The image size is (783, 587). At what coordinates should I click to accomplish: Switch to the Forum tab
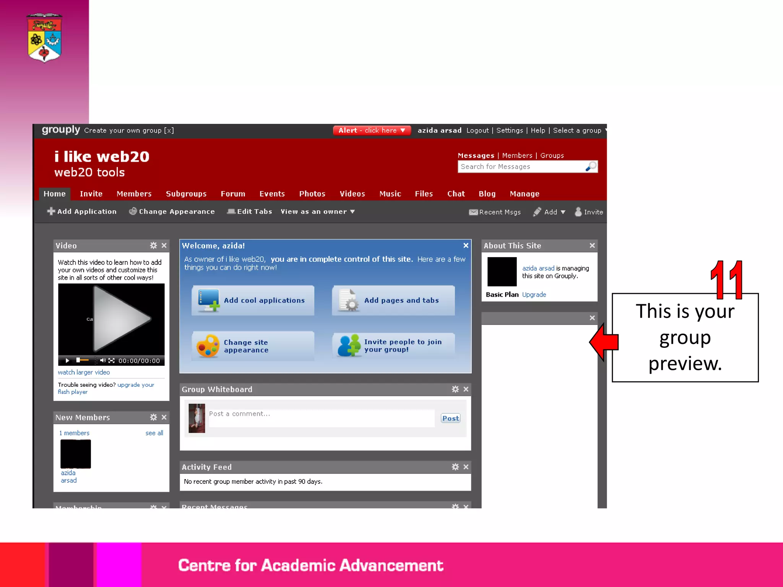[233, 194]
